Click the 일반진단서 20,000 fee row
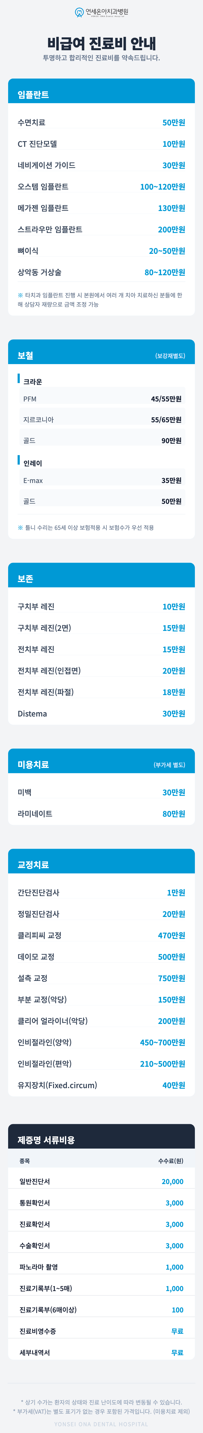Viewport: 203px width, 1433px height. (x=101, y=1182)
